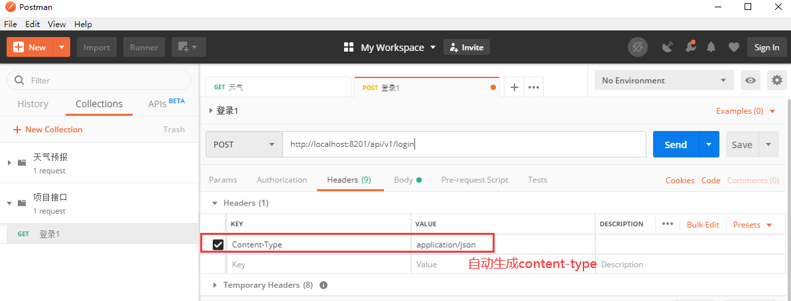This screenshot has width=791, height=301.
Task: Click the Invite button
Action: (x=467, y=48)
